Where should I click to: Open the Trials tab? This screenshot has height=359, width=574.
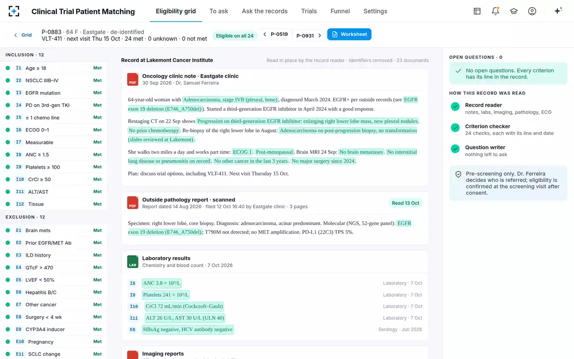309,11
